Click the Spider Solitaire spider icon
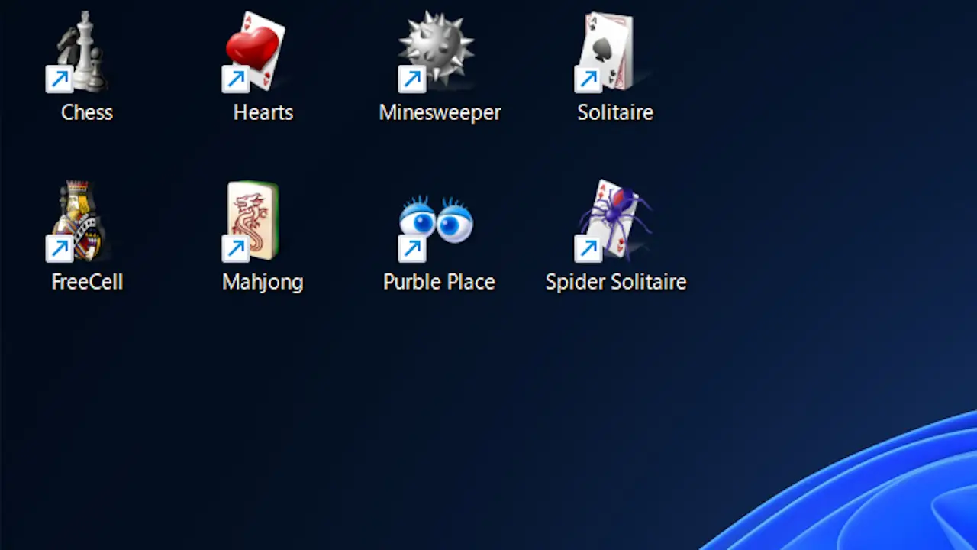The height and width of the screenshot is (550, 977). click(612, 222)
